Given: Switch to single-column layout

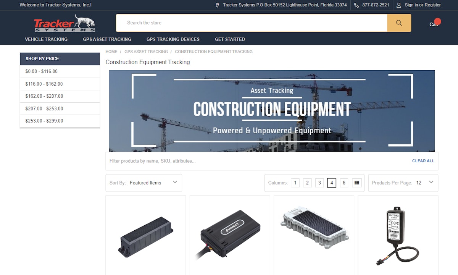Looking at the screenshot, I should (295, 183).
